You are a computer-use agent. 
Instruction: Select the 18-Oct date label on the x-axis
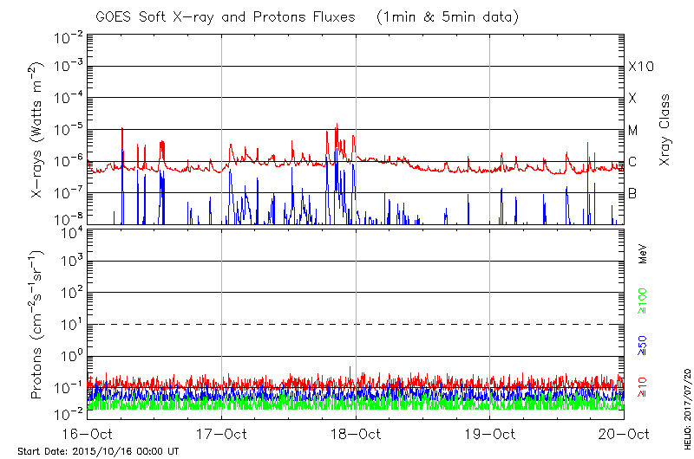pyautogui.click(x=356, y=434)
